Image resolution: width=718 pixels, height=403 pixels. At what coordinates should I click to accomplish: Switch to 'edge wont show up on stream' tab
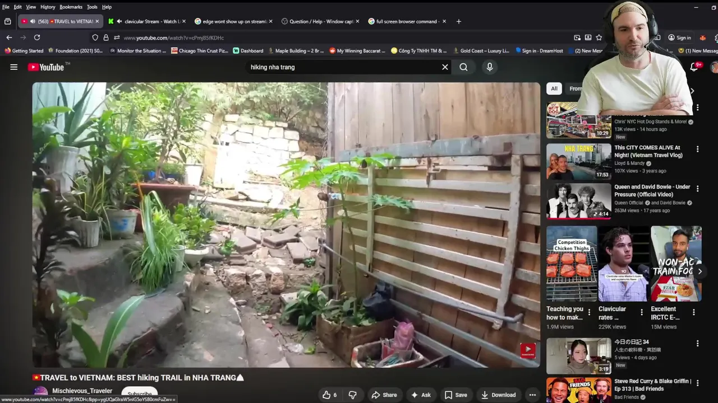[x=234, y=21]
